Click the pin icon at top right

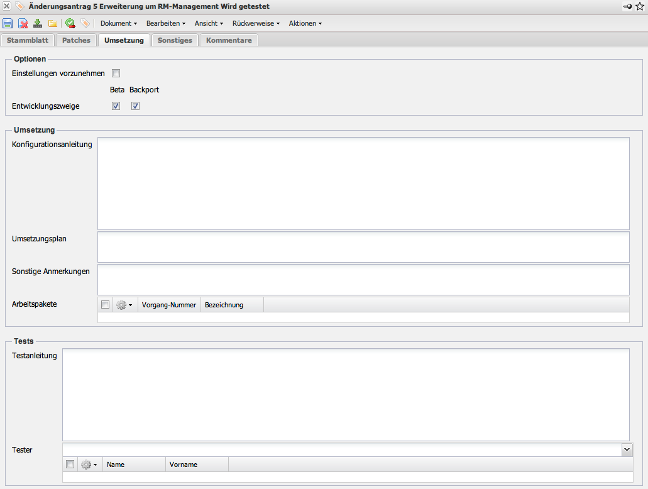pos(628,6)
